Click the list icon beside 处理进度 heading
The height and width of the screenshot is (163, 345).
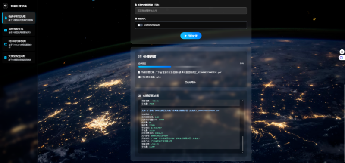[140, 57]
